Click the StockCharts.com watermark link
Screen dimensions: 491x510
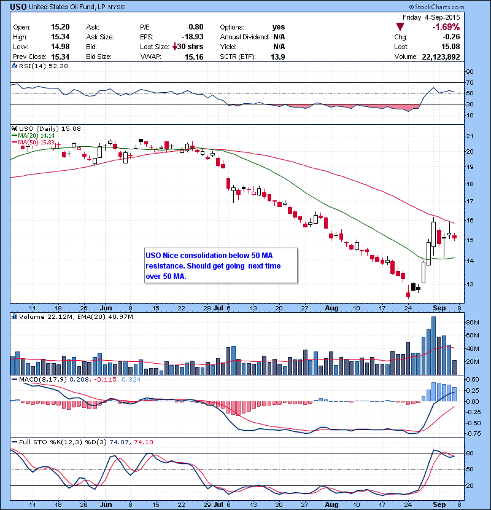coord(436,7)
